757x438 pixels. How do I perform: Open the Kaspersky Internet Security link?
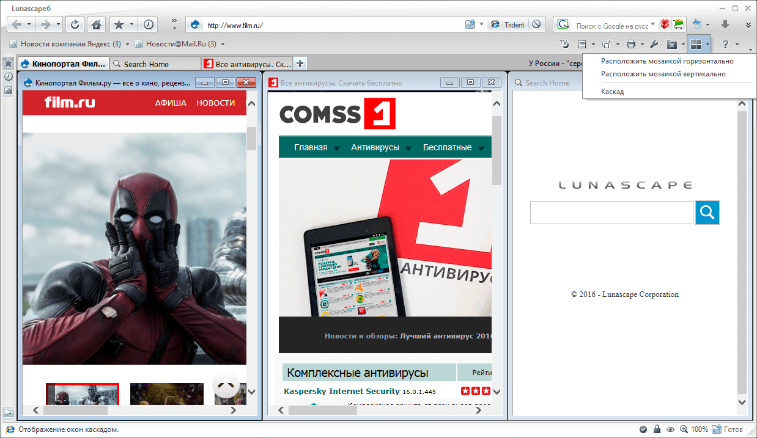(342, 391)
